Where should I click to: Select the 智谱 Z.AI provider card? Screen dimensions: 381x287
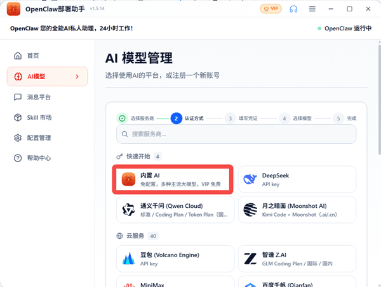point(297,258)
